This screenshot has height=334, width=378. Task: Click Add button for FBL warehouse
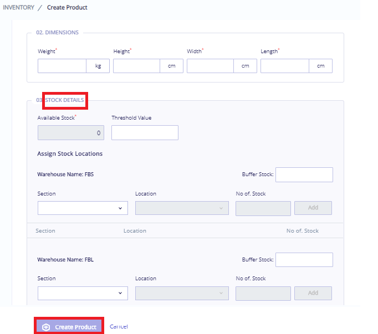313,293
